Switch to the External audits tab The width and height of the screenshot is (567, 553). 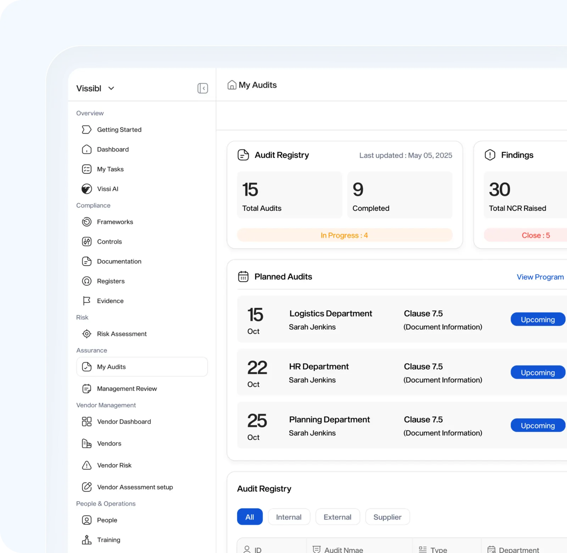337,517
